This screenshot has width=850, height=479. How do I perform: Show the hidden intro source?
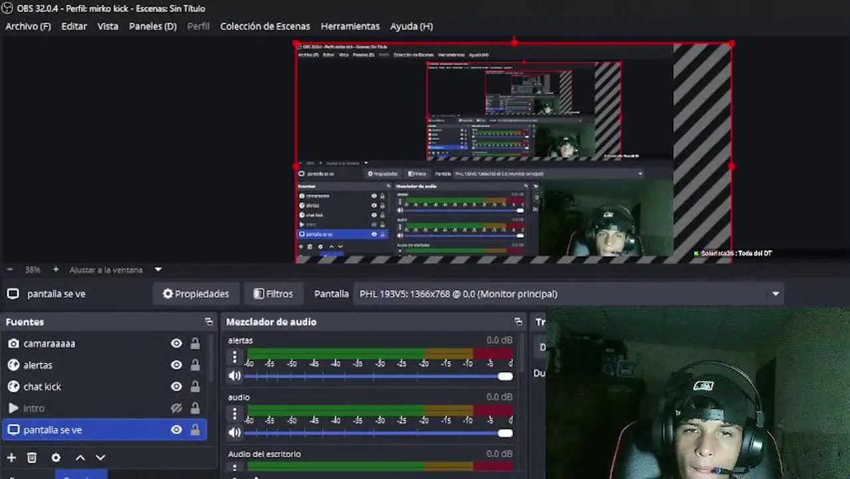(176, 408)
